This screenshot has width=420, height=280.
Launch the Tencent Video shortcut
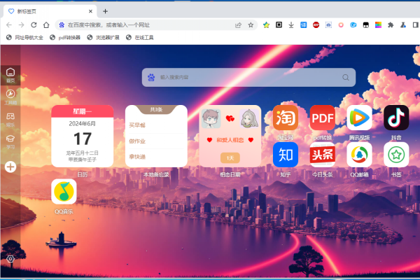click(x=359, y=118)
